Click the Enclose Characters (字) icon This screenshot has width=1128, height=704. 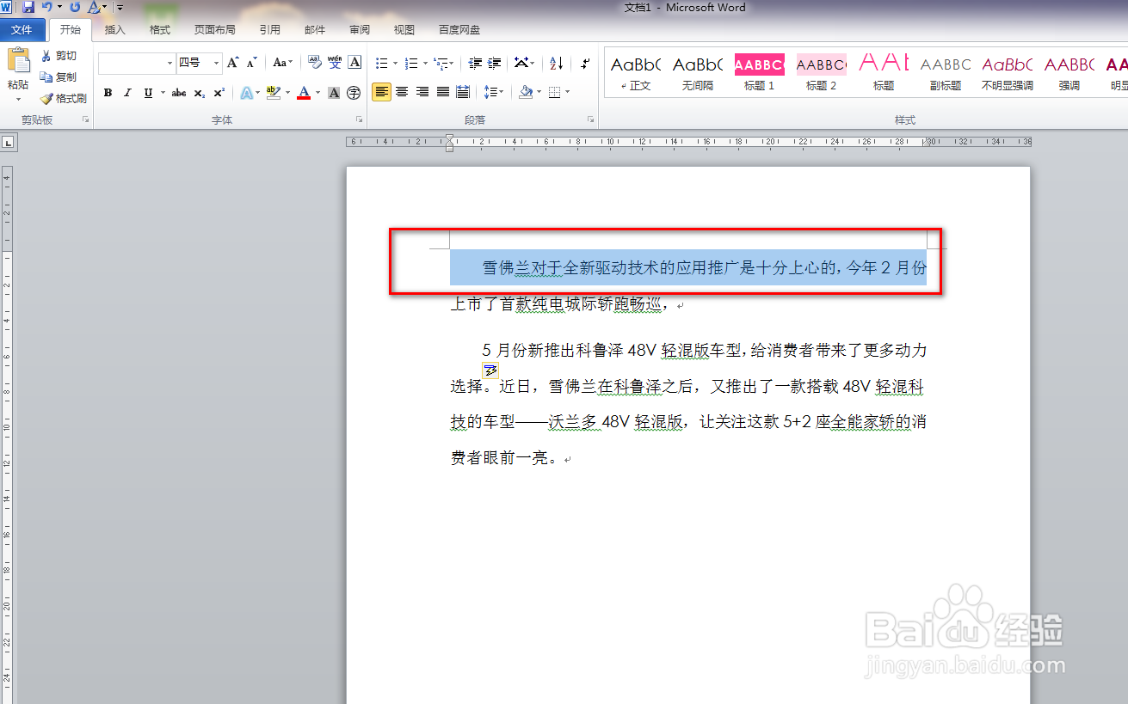(x=354, y=93)
